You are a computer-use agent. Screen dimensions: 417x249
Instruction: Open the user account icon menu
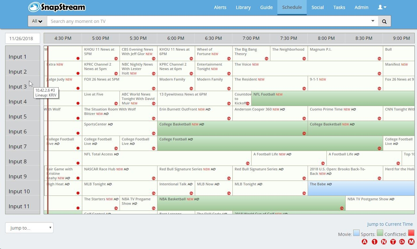(382, 7)
